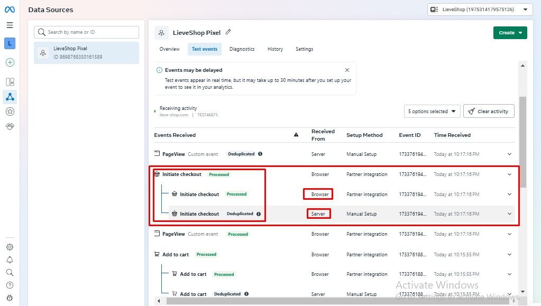Click the Meta logo icon
541x306 pixels.
pos(10,10)
